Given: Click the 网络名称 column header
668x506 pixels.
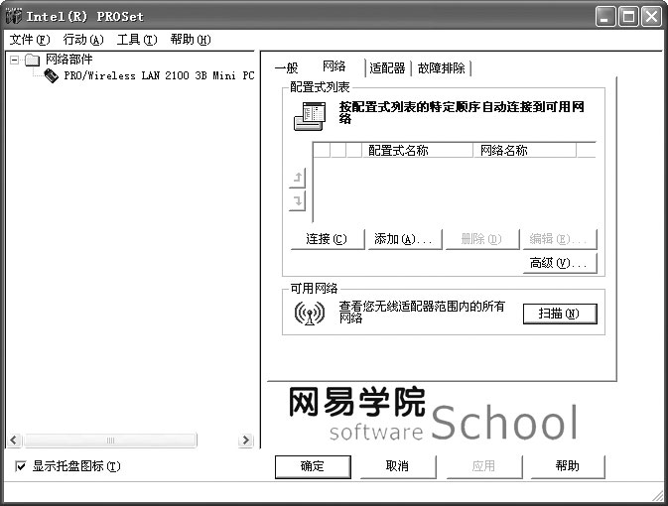Looking at the screenshot, I should [x=524, y=151].
